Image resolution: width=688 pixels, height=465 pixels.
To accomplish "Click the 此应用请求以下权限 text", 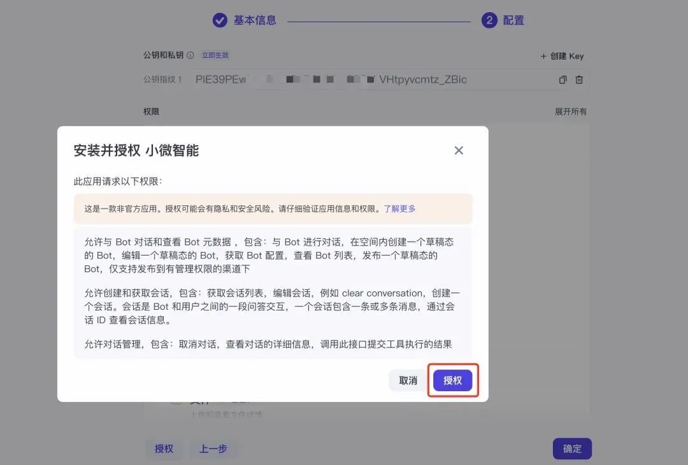I will click(x=118, y=181).
